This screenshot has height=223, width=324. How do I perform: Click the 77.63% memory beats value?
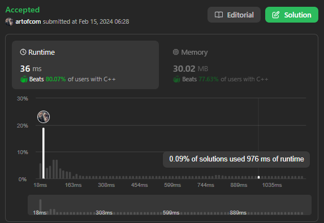point(208,79)
